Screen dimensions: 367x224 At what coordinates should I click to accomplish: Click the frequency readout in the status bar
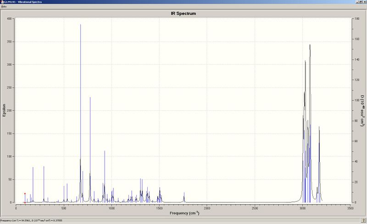click(x=31, y=220)
